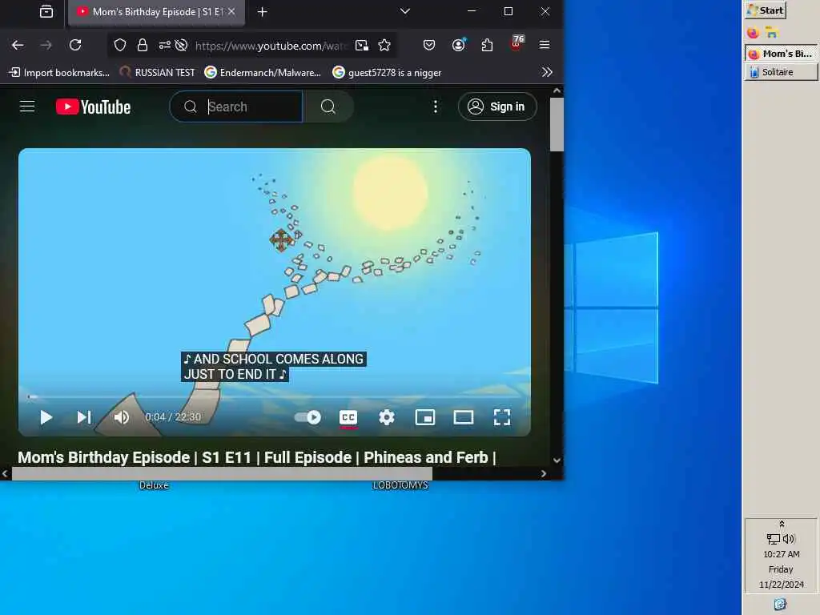Open Firefox tracking protection shield
Screen dimensions: 820x615
(120, 46)
